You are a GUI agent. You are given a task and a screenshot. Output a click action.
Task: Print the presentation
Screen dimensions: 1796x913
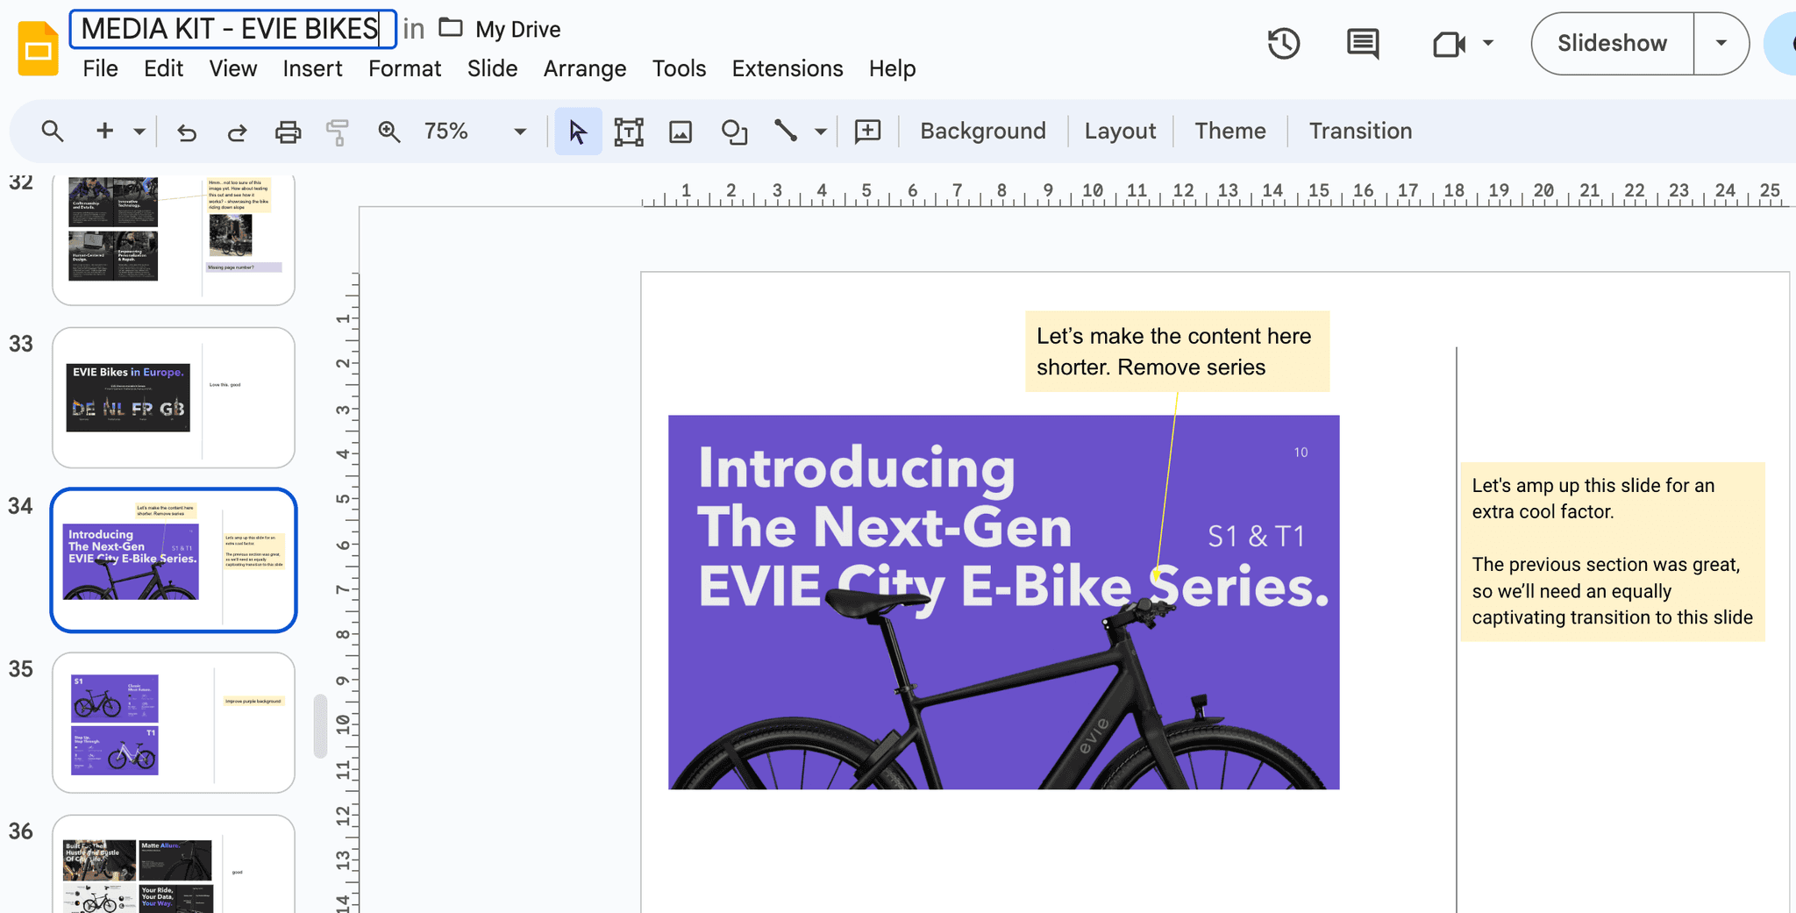tap(288, 132)
